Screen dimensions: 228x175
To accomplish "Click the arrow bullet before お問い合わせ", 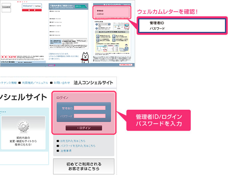I will (51, 83).
